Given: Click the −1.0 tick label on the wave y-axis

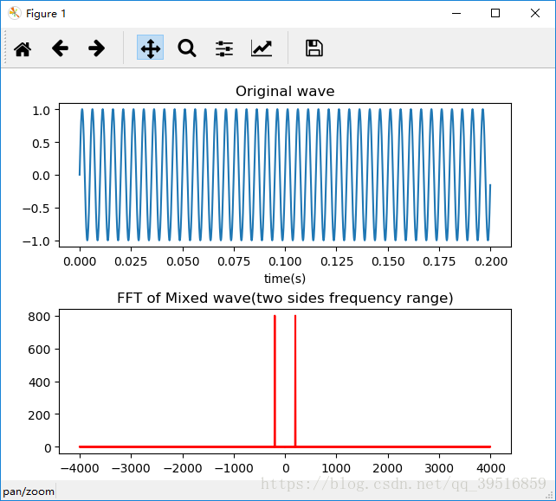Looking at the screenshot, I should click(36, 241).
